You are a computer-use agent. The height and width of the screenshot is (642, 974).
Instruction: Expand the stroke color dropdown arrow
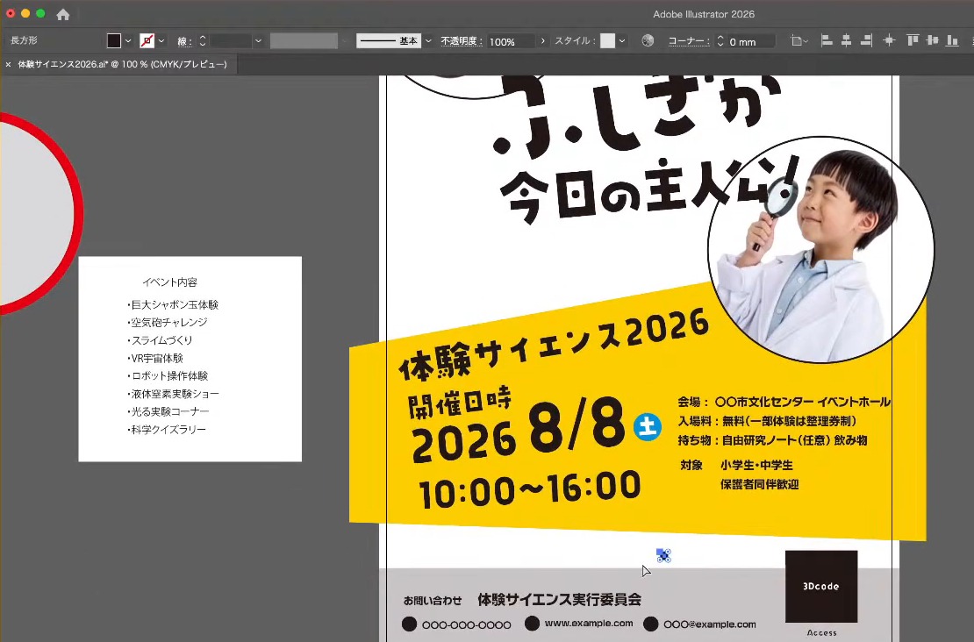click(161, 41)
